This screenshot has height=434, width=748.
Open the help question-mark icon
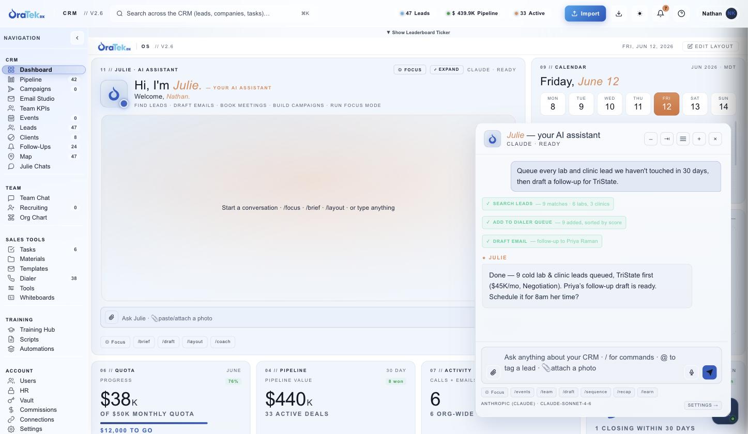click(x=681, y=13)
